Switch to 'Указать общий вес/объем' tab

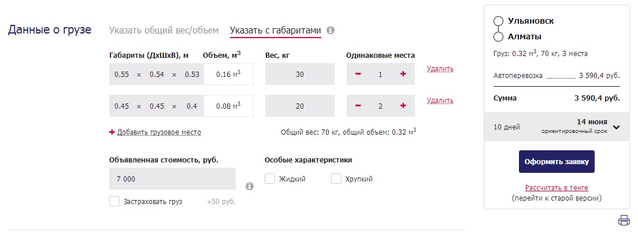click(164, 30)
